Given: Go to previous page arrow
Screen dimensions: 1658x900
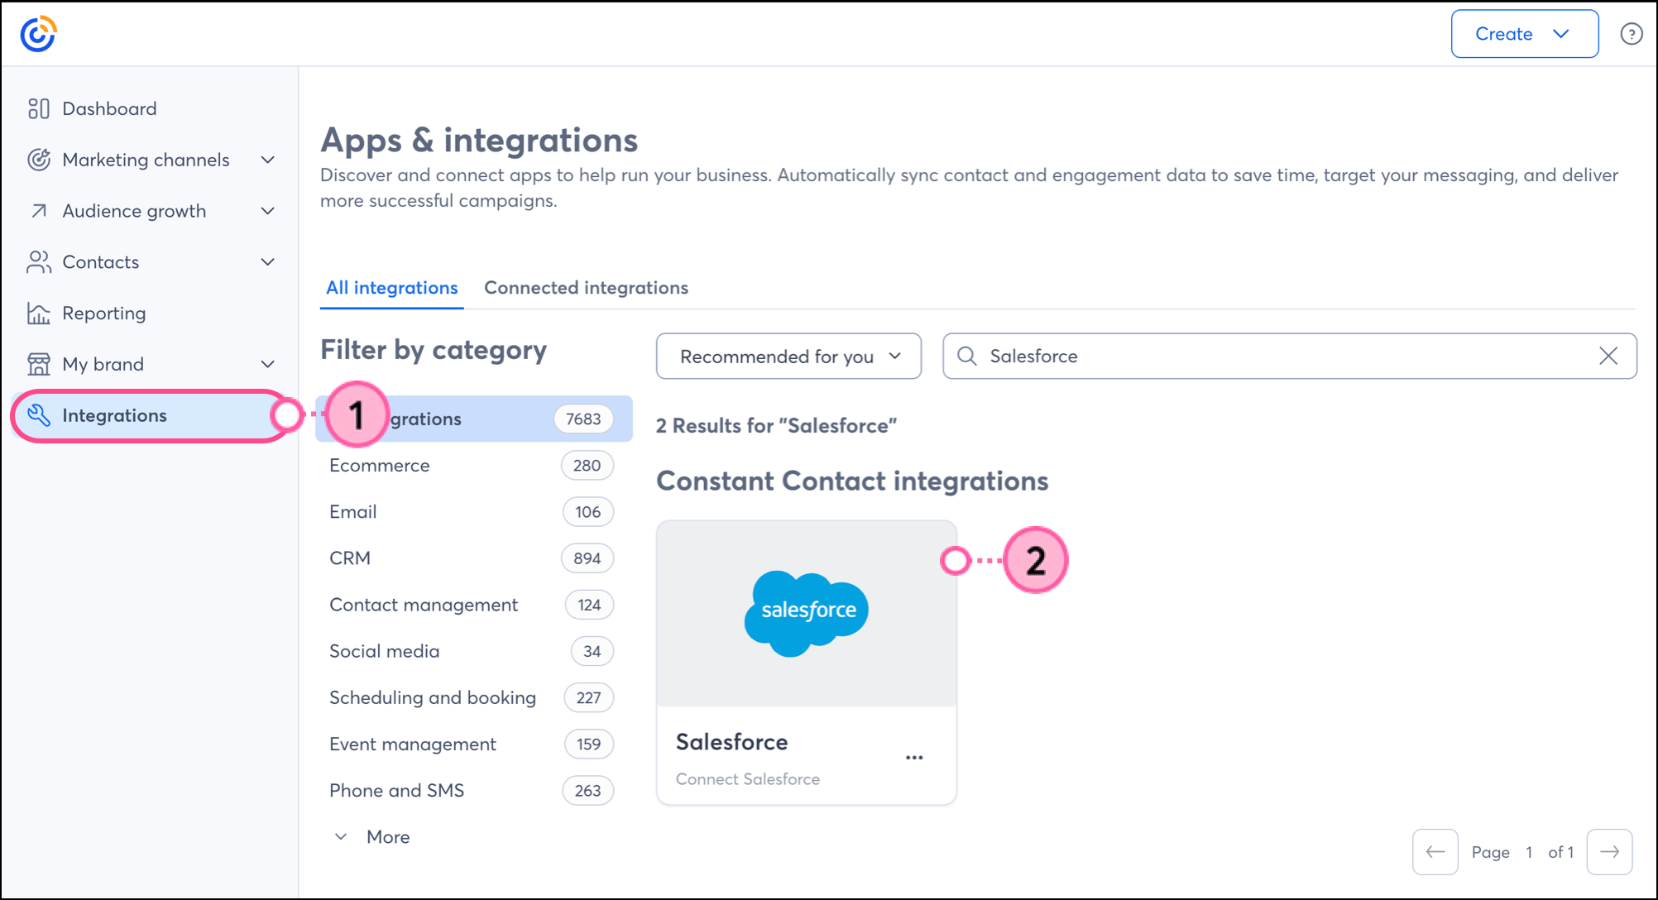Looking at the screenshot, I should [x=1435, y=852].
